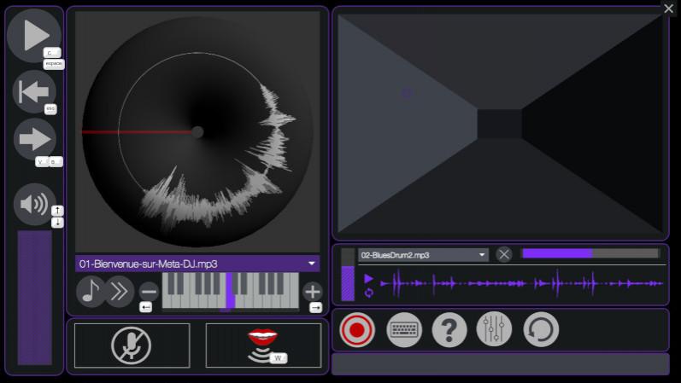Viewport: 681px width, 383px height.
Task: Click the minus button beside piano keyboard
Action: (x=149, y=291)
